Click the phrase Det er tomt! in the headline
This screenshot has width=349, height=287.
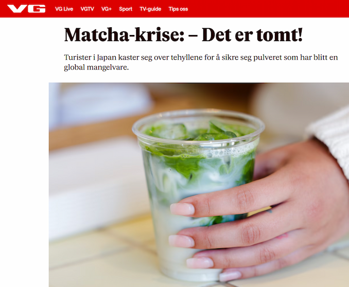coord(252,35)
